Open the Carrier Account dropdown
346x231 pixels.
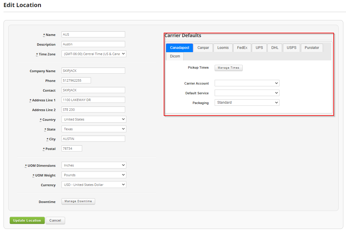(x=247, y=83)
